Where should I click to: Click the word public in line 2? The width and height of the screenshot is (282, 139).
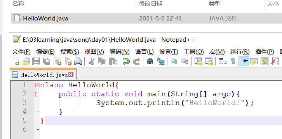(73, 94)
